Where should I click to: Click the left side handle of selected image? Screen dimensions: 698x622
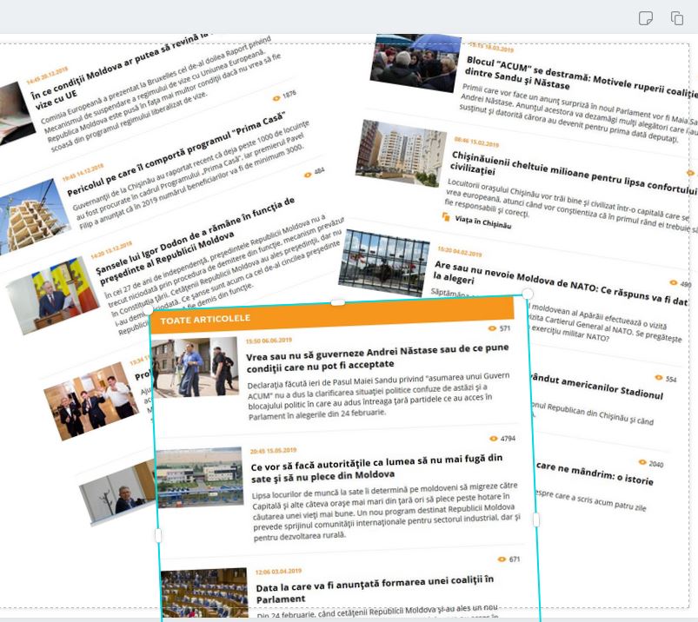tap(157, 535)
